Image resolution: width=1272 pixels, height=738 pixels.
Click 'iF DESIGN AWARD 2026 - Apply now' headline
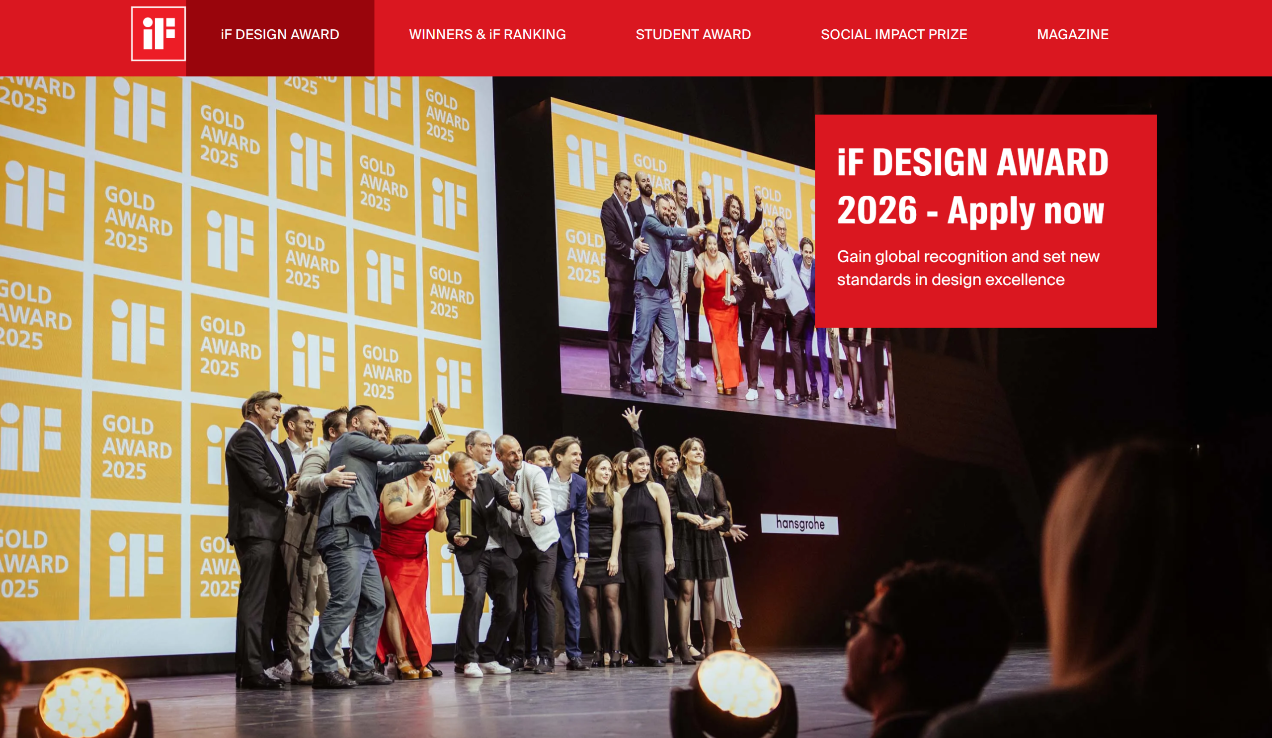point(973,187)
